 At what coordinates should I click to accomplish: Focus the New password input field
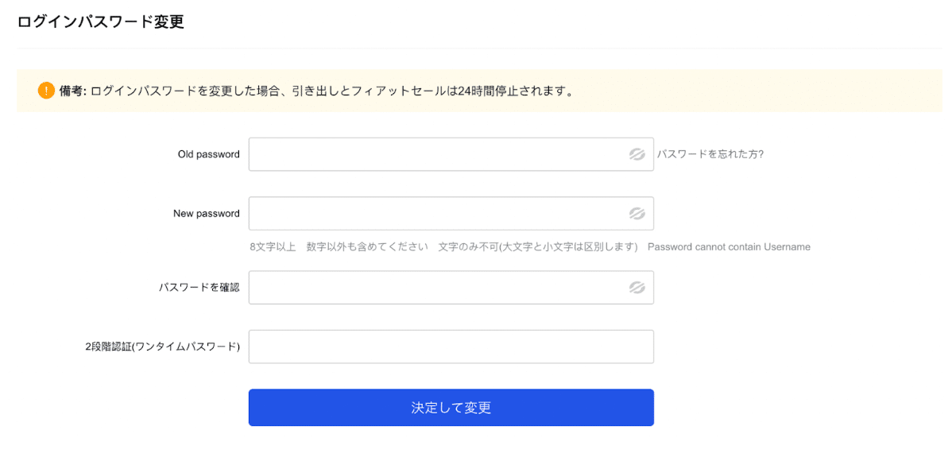point(451,213)
